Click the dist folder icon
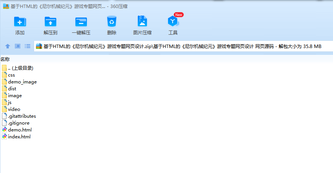 [x=4, y=89]
